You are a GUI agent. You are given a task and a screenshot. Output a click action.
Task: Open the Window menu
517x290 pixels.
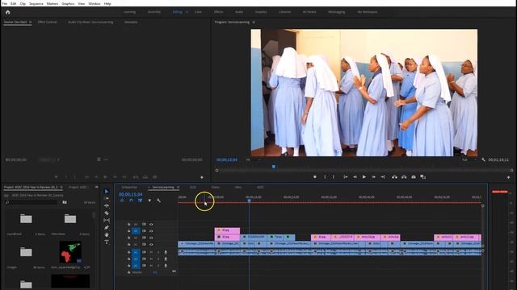pos(94,3)
